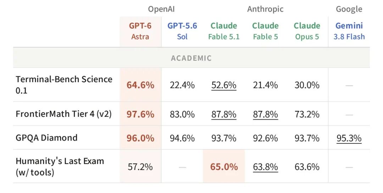Viewport: 383px width, 193px height.
Task: Select the GPT-6 Astra column header
Action: (x=140, y=31)
